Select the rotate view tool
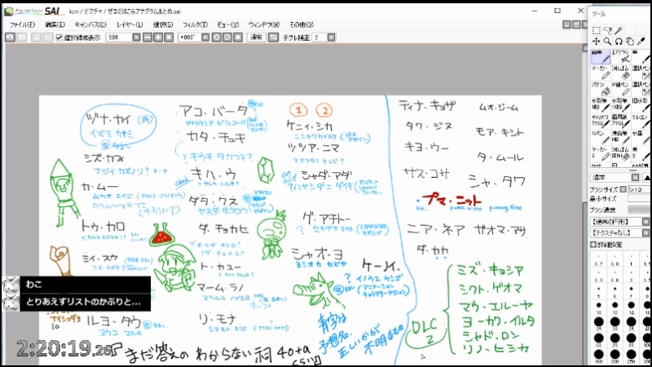The image size is (652, 367). (x=619, y=42)
